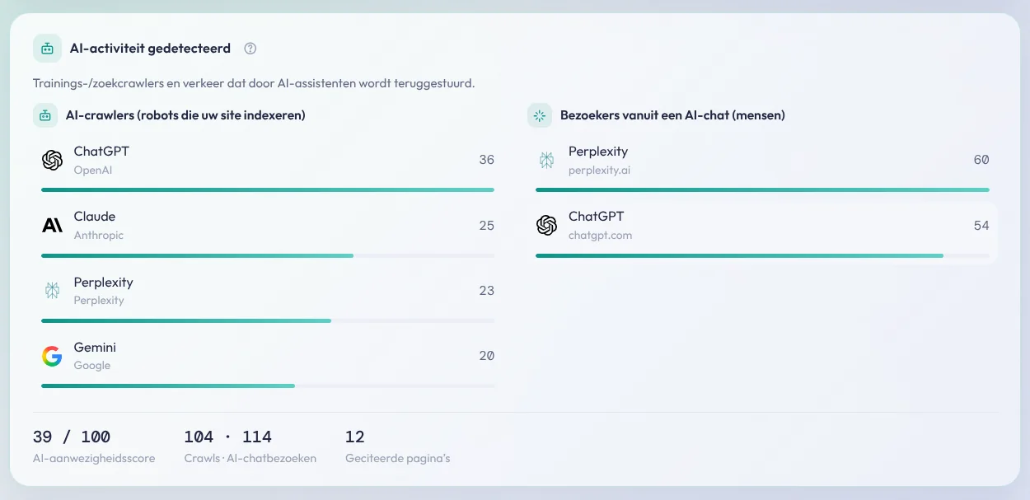Screen dimensions: 1030x500
Task: Open the chatgpt.com visitor source
Action: [762, 233]
